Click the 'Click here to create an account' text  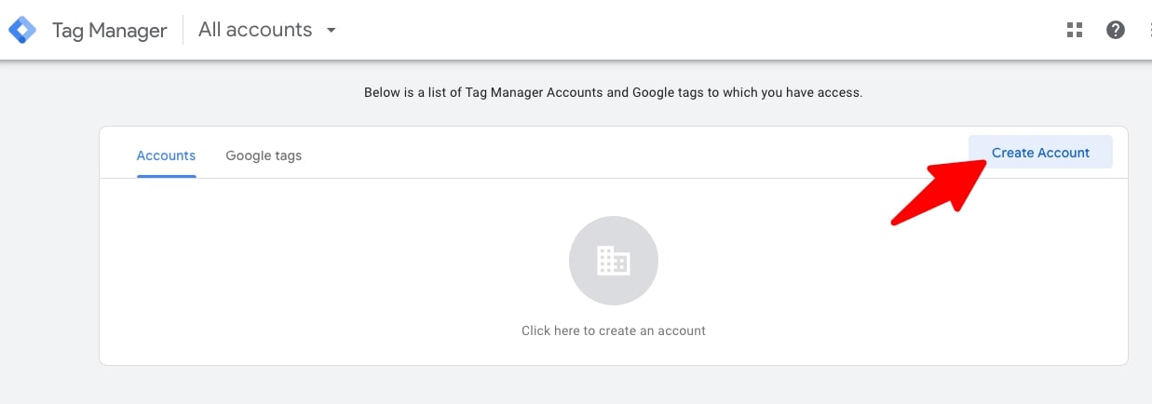[614, 330]
